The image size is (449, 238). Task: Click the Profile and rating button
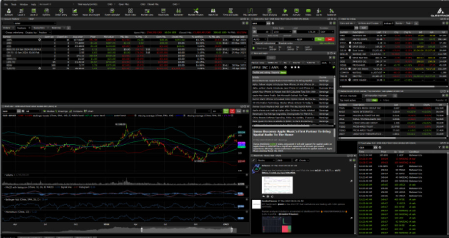tap(261, 73)
